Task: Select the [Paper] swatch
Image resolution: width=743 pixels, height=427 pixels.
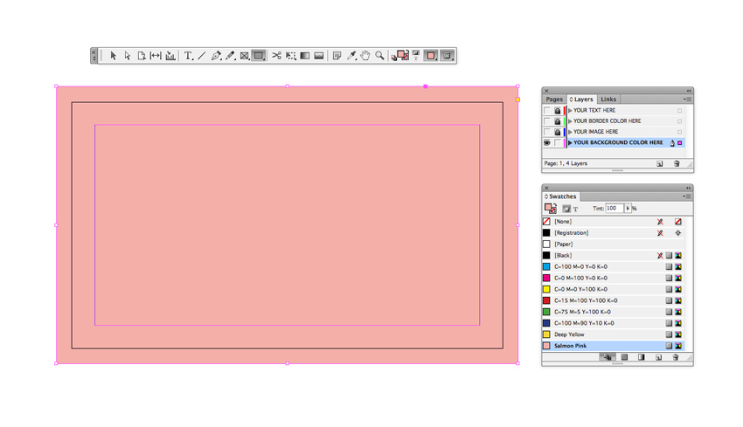Action: 614,244
